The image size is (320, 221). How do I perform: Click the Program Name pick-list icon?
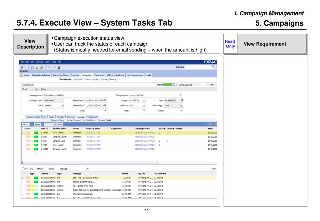(x=180, y=95)
